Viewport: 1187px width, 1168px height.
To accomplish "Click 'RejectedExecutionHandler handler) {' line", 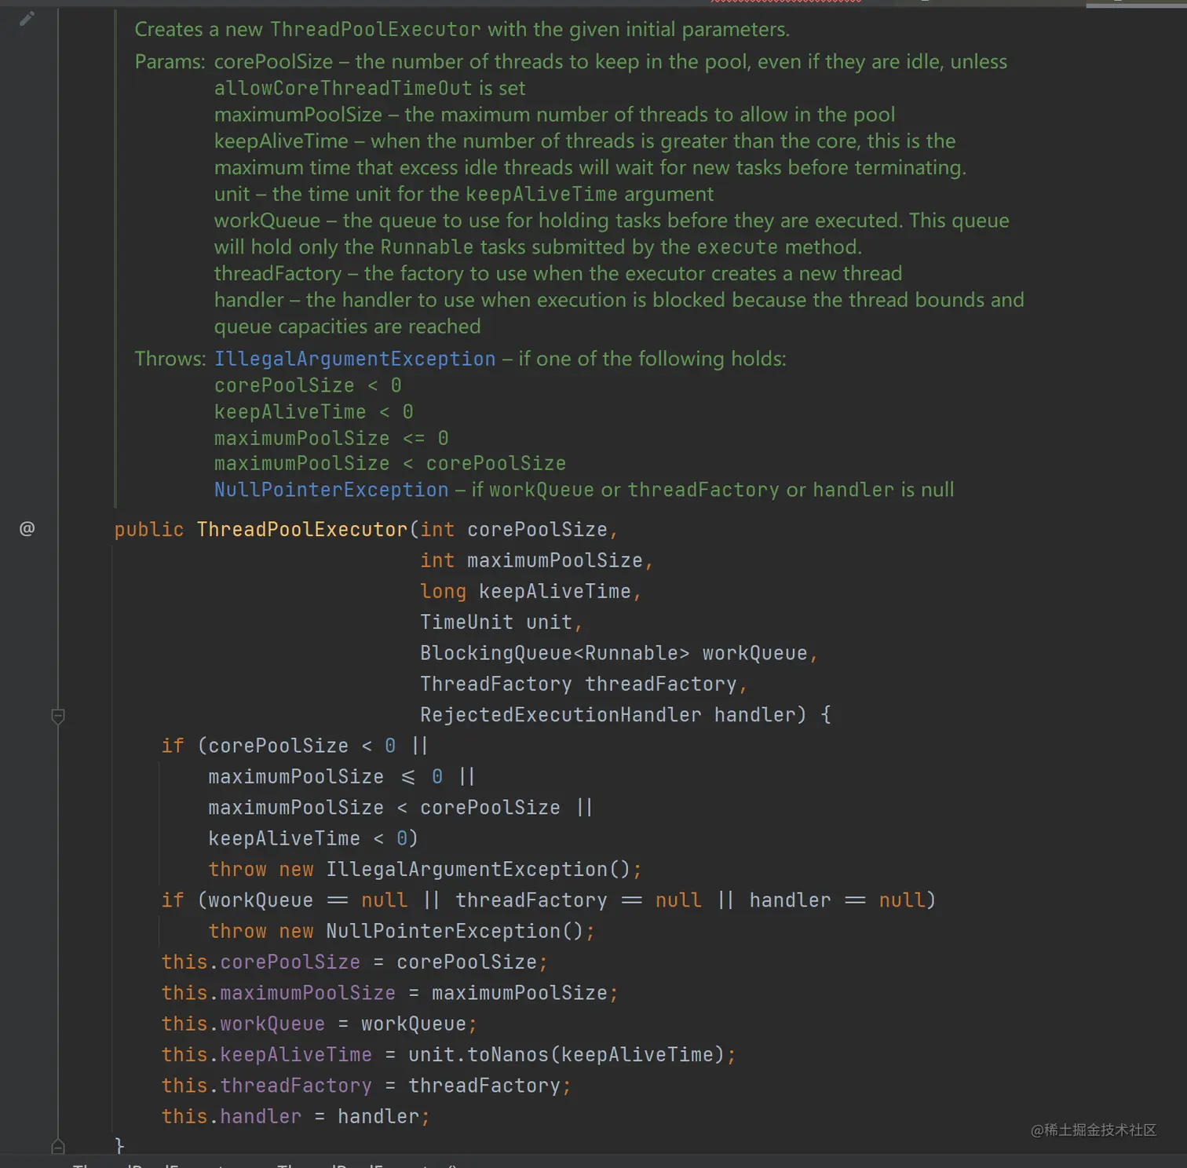I will tap(626, 715).
